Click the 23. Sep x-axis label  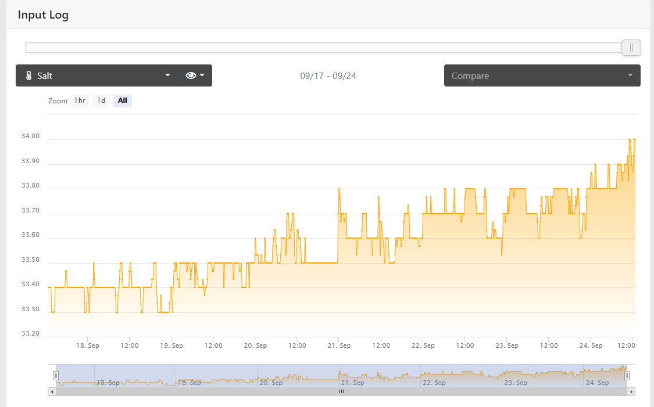click(507, 346)
